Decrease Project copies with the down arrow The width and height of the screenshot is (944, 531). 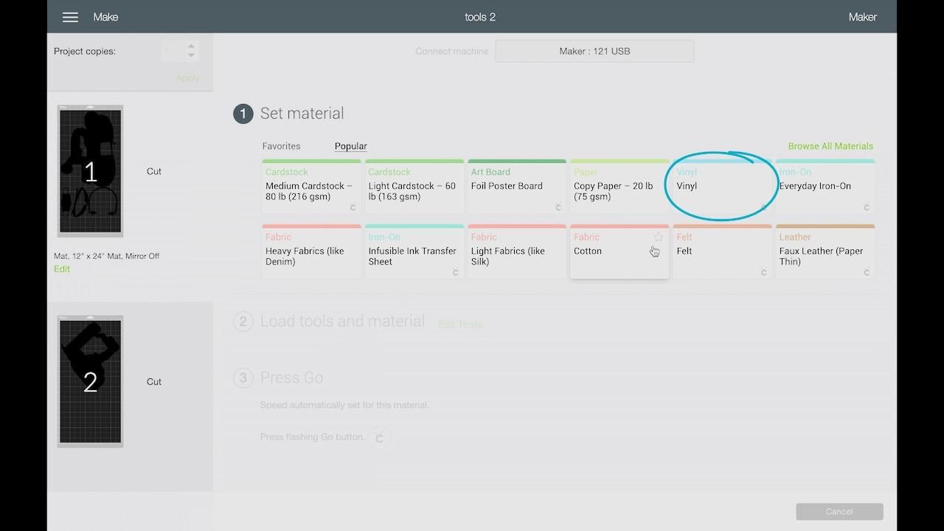click(x=190, y=55)
